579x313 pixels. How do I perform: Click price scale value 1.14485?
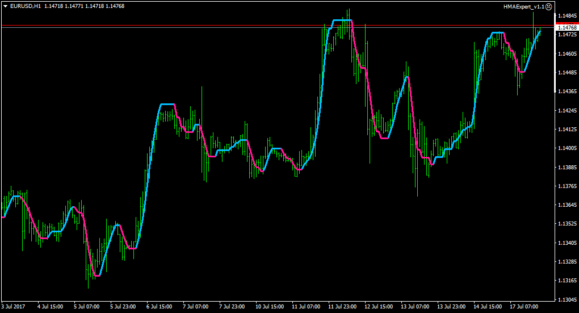click(567, 73)
